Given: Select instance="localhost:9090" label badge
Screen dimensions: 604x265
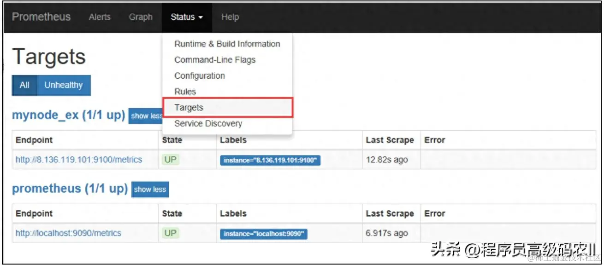Looking at the screenshot, I should pyautogui.click(x=264, y=234).
